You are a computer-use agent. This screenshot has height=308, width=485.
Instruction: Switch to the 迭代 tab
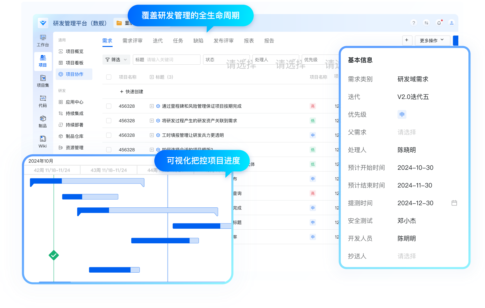click(158, 41)
